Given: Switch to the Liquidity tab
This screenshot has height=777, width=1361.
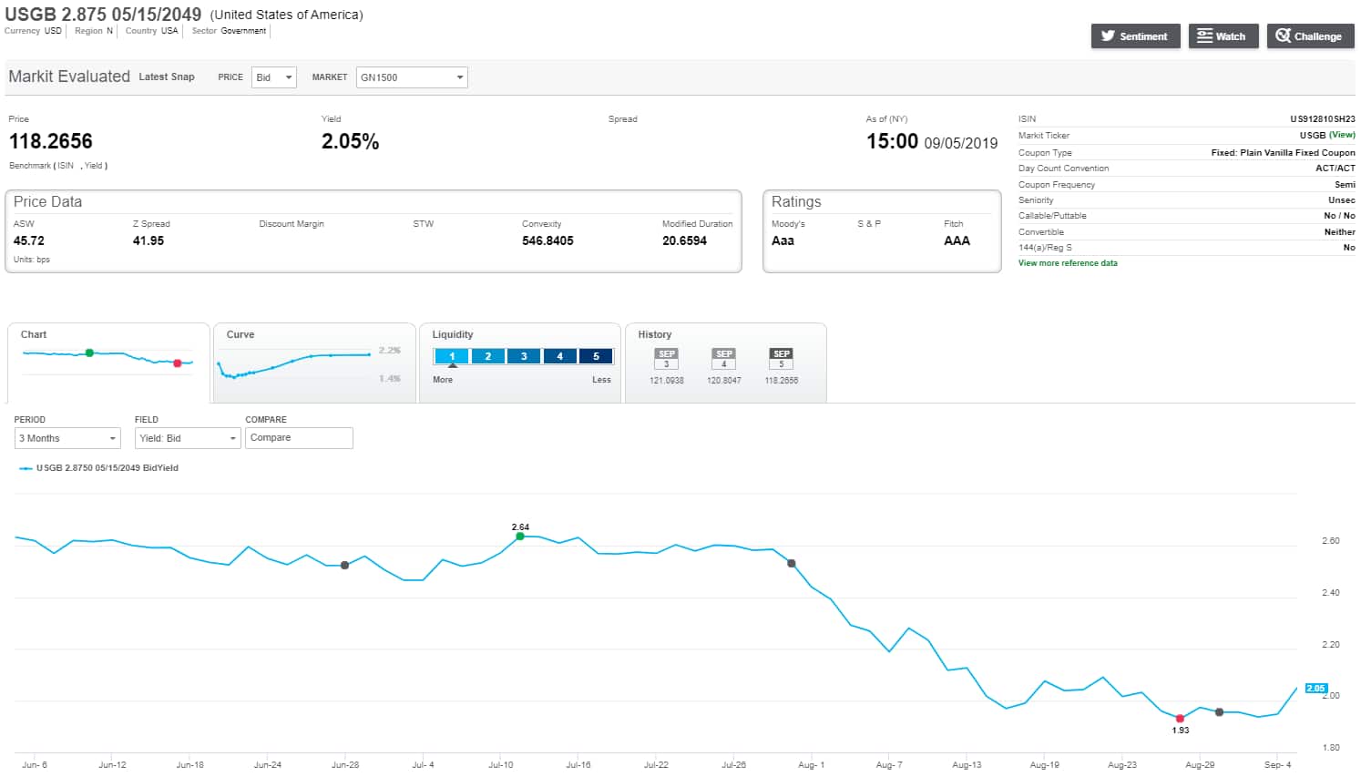Looking at the screenshot, I should click(520, 363).
